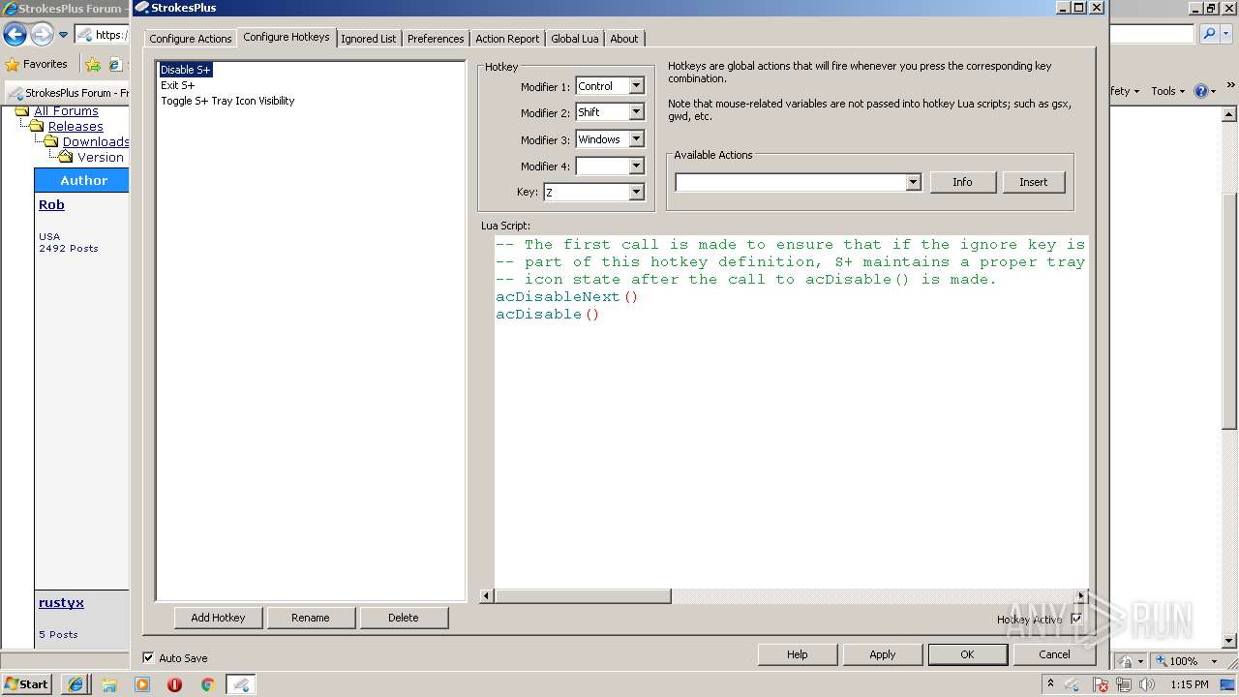This screenshot has width=1239, height=697.
Task: Open Modifier 4 dropdown
Action: pos(636,166)
